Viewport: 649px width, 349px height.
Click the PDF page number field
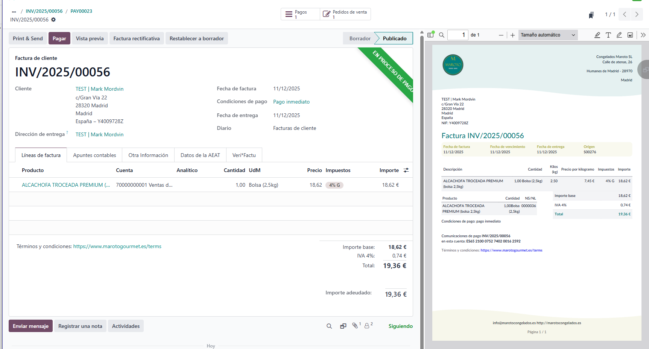[x=458, y=35]
